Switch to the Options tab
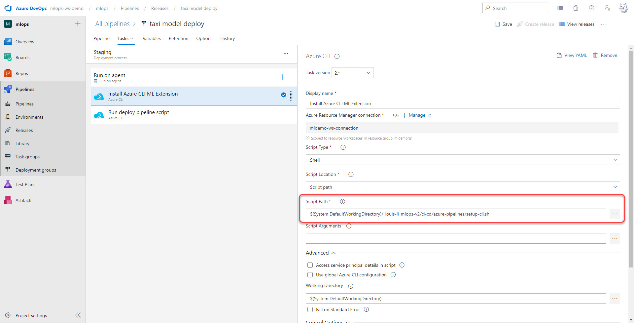The height and width of the screenshot is (323, 634). pos(204,38)
